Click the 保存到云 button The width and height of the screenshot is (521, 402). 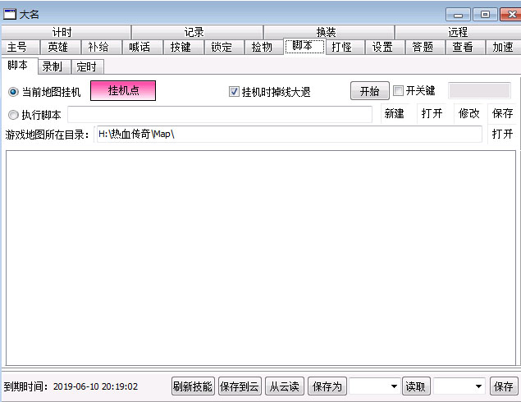(x=240, y=386)
